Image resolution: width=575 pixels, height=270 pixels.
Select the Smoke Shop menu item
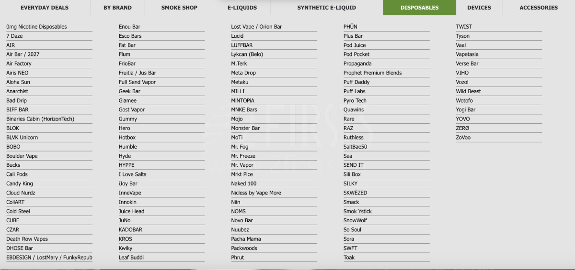[x=179, y=8]
